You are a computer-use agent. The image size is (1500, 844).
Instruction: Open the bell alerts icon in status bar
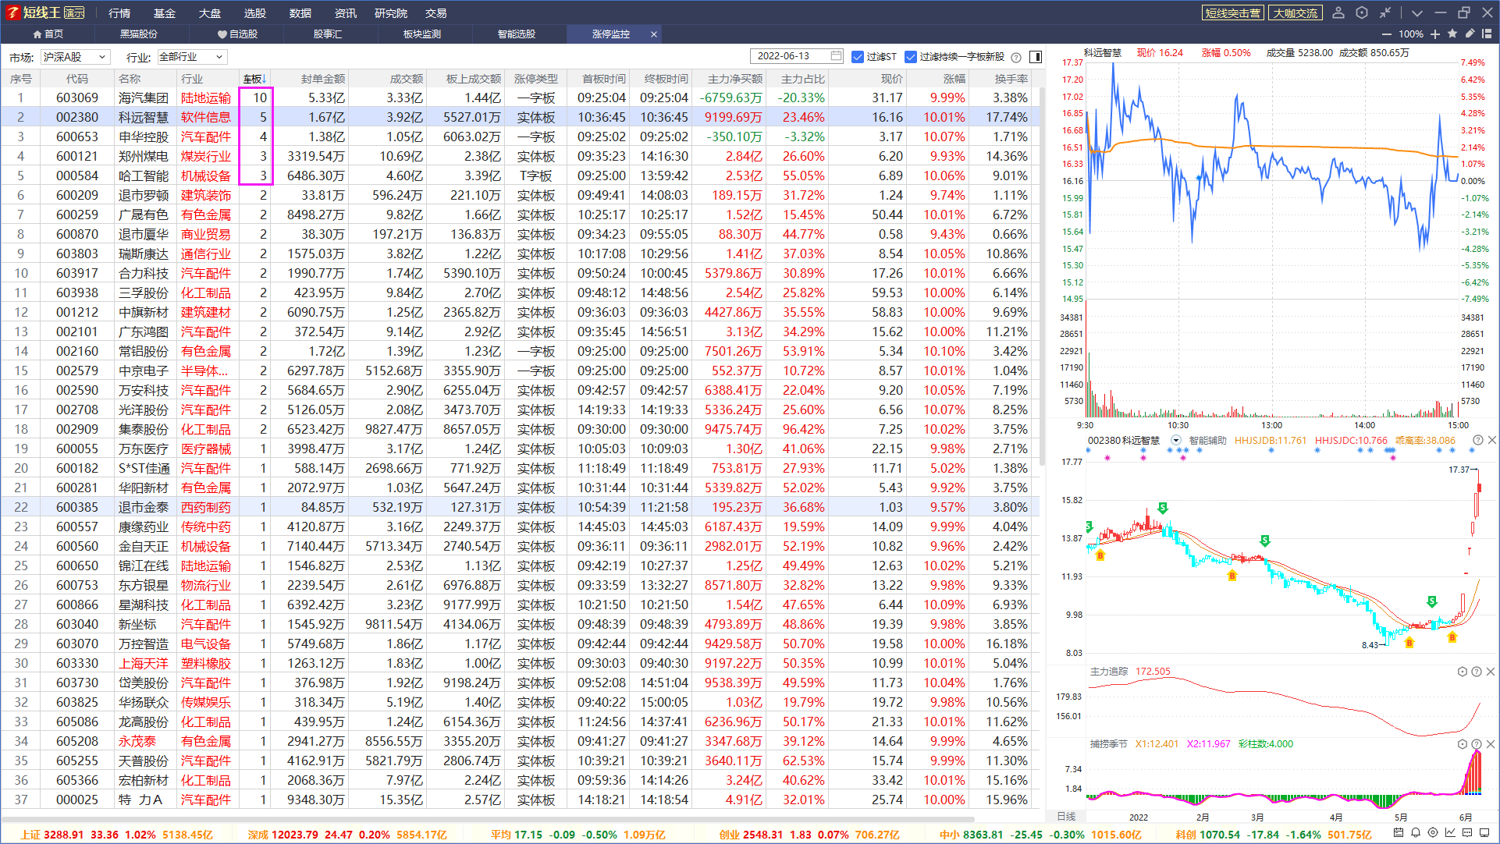click(x=1416, y=833)
